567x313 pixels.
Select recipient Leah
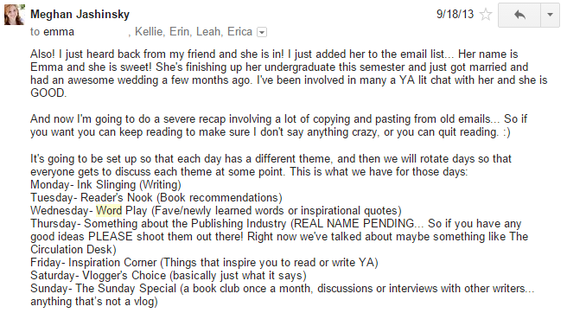[x=208, y=32]
